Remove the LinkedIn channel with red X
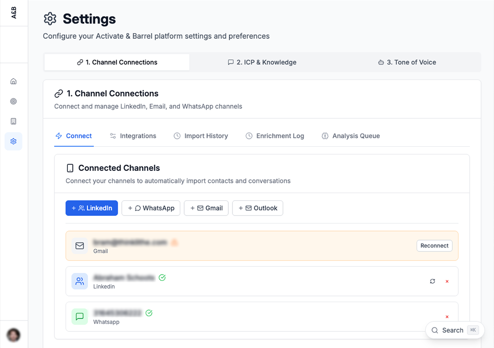This screenshot has height=348, width=494. [x=447, y=281]
